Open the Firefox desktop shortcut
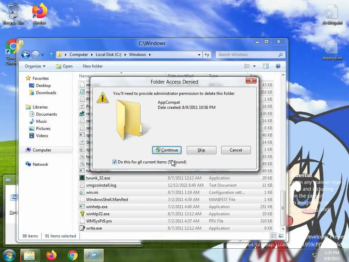 (40, 14)
